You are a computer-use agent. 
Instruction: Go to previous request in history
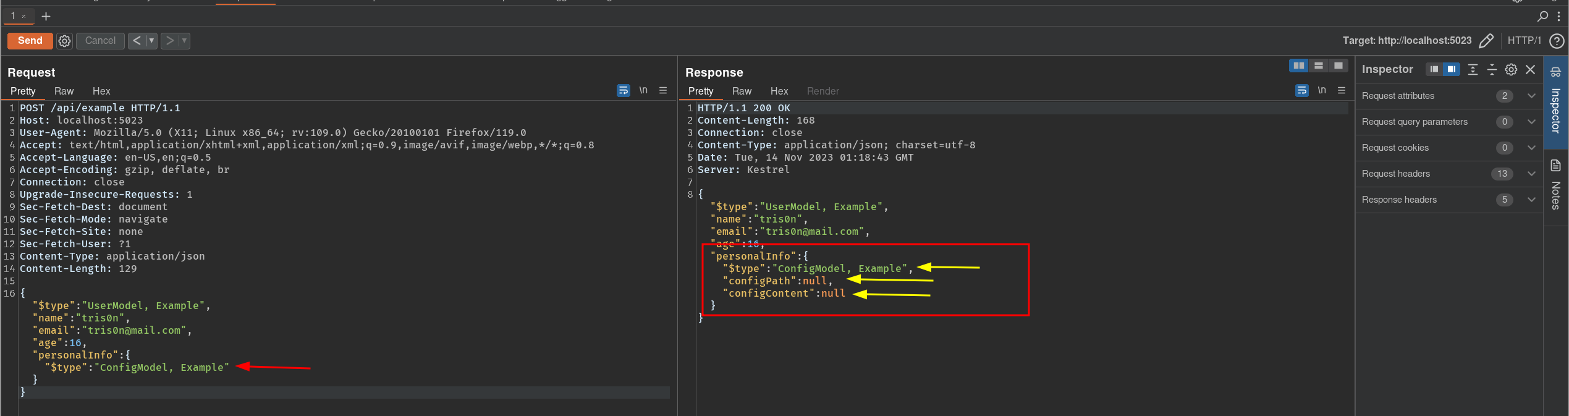(x=137, y=41)
